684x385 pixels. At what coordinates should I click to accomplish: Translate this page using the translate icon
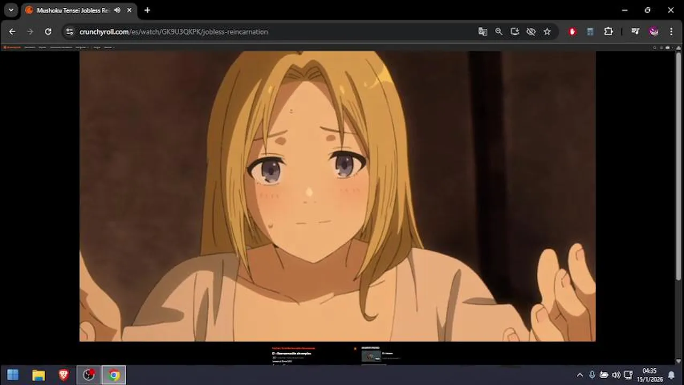(x=483, y=32)
